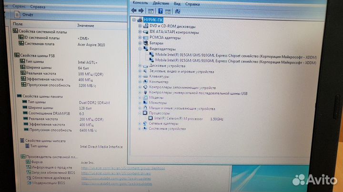The height and width of the screenshot is (192, 343).
Task: Expand Сетевые адаптеры node
Action: coord(140,123)
